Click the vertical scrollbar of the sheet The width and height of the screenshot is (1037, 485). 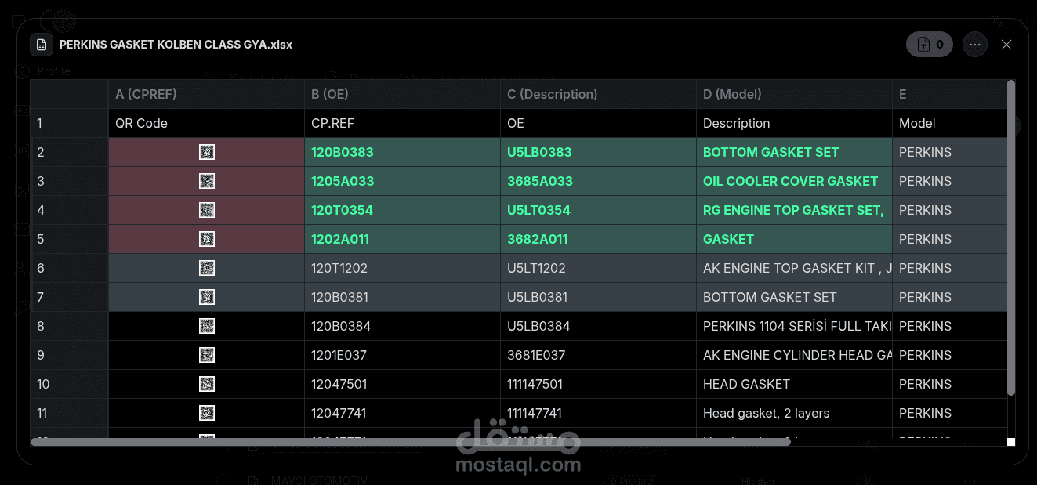(x=1011, y=237)
